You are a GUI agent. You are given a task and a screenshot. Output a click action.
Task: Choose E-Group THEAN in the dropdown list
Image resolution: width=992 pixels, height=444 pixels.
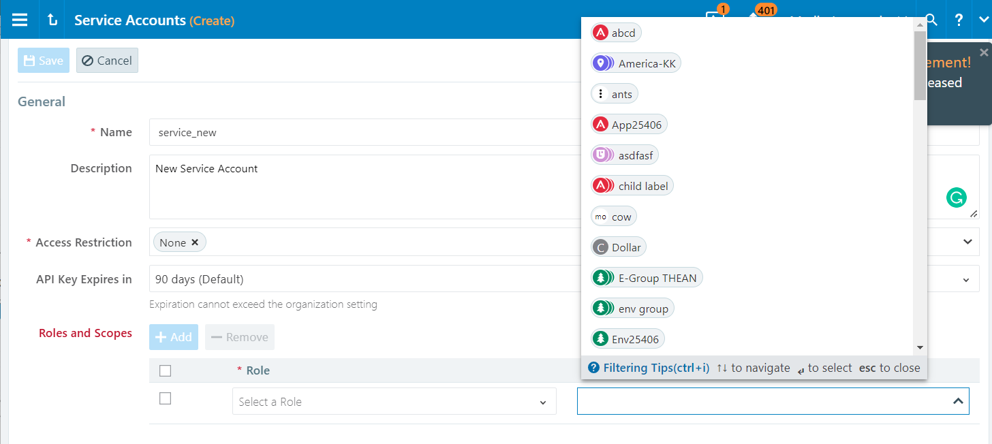[x=646, y=277]
